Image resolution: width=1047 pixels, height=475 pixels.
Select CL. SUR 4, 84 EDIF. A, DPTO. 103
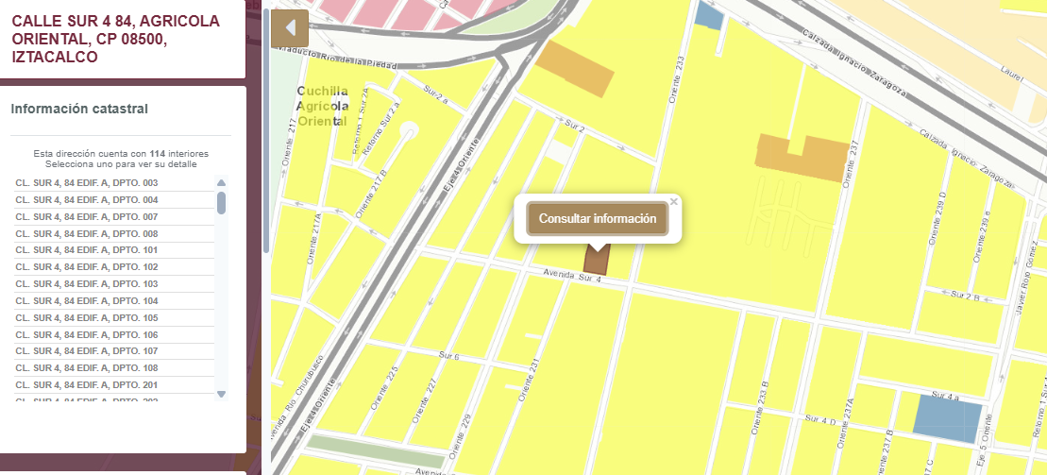pos(113,284)
